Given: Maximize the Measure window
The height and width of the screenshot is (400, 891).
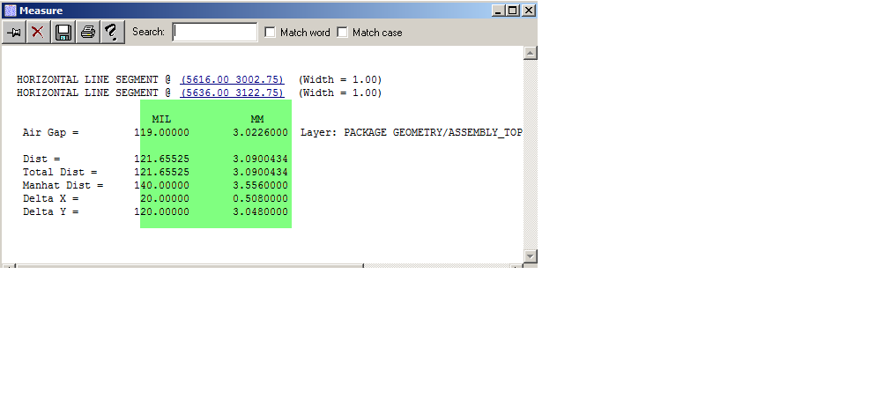Looking at the screenshot, I should point(513,11).
